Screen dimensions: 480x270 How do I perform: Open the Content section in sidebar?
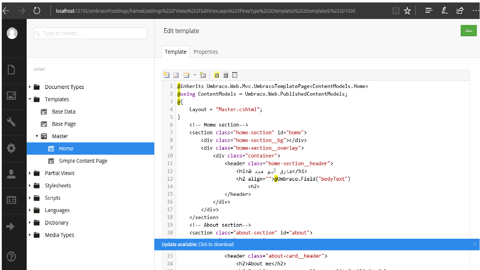pos(11,70)
